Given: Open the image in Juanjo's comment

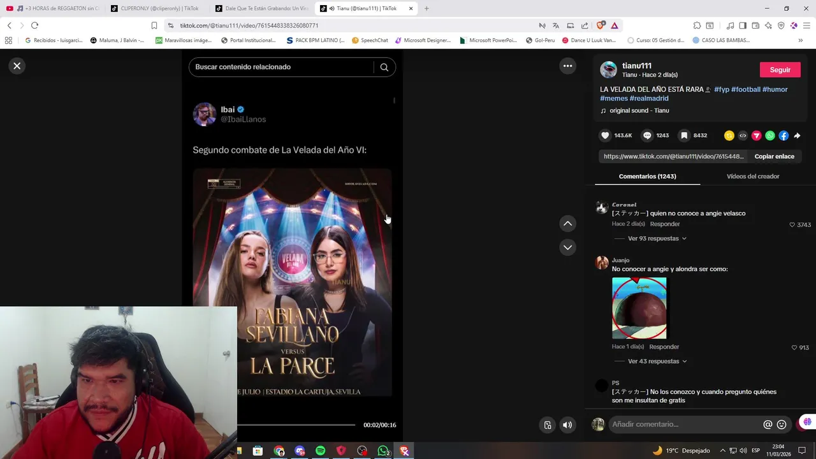Looking at the screenshot, I should coord(639,308).
